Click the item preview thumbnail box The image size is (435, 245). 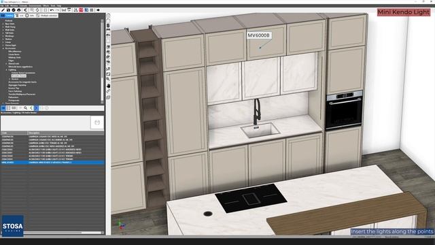[97, 122]
